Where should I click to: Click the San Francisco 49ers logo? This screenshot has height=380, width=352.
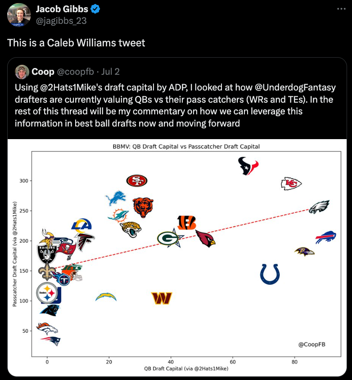click(137, 181)
